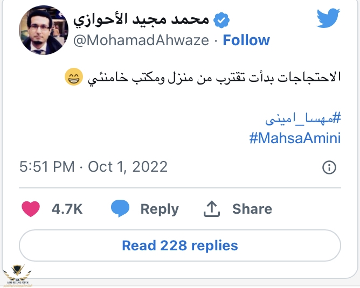Open the tweet info circle icon
360x288 pixels.
[x=329, y=167]
